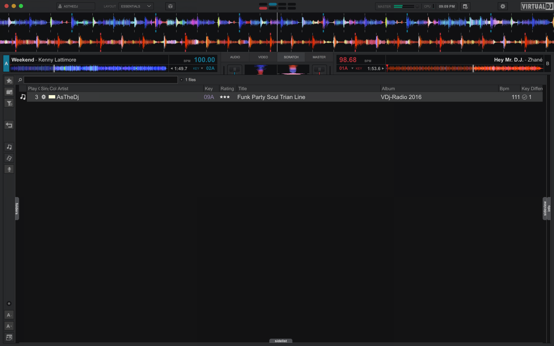Seek in deck B song overview waveform
The image size is (554, 346).
coord(465,68)
